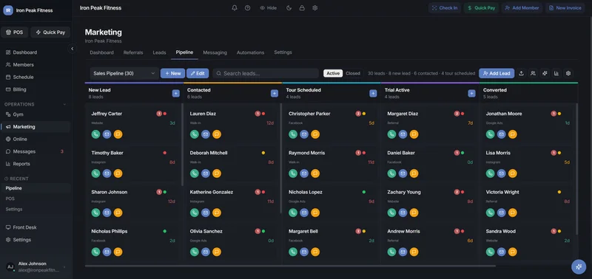Click the Add Member button

click(x=522, y=8)
